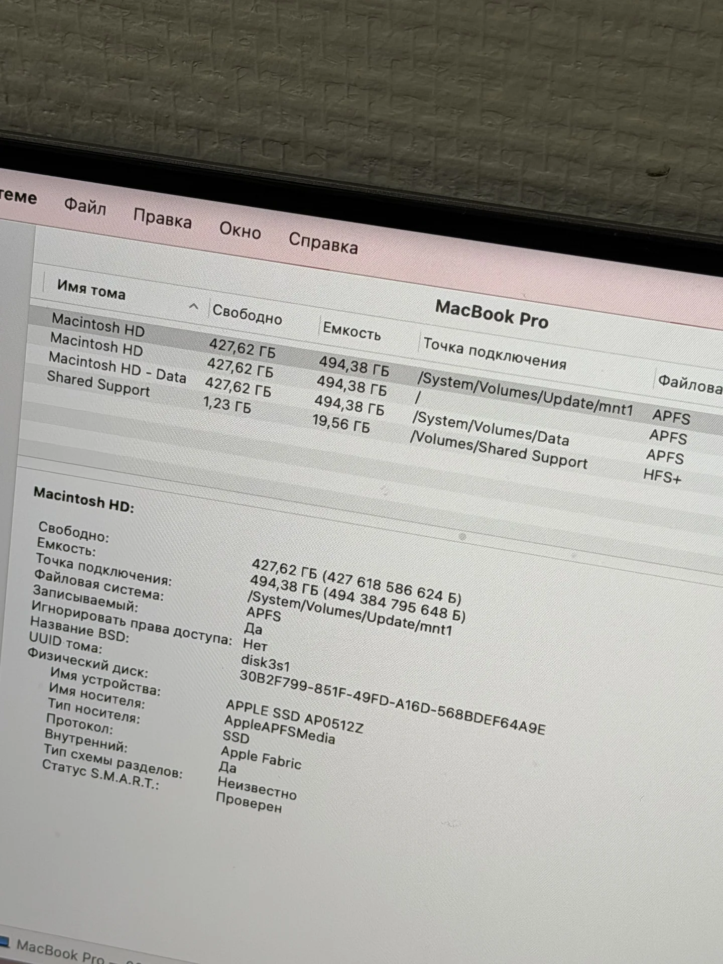The width and height of the screenshot is (723, 964).
Task: Click the HFS+ file system cell
Action: (662, 476)
